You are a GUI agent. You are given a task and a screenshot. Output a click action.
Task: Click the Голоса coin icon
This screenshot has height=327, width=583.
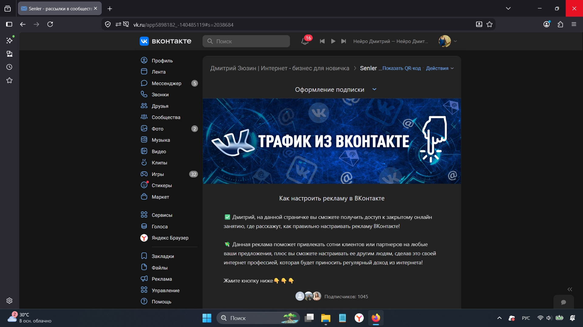tap(144, 226)
